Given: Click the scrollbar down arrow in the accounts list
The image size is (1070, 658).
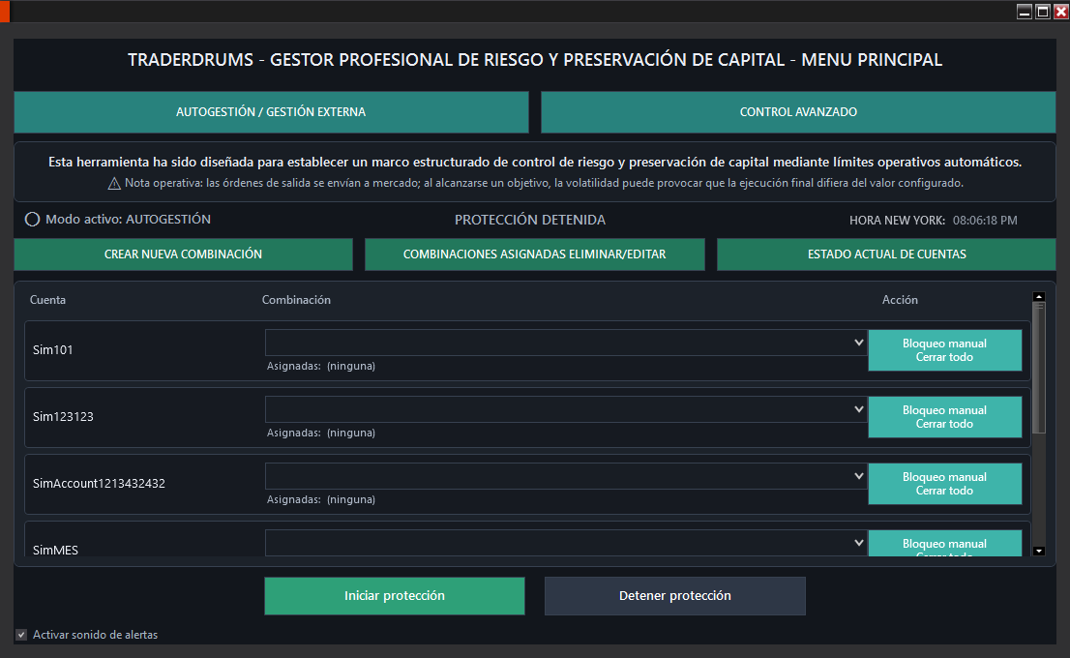Looking at the screenshot, I should point(1038,550).
